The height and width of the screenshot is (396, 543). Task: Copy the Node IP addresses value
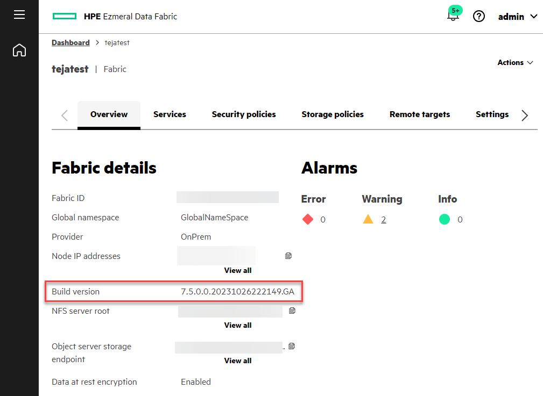coord(288,256)
